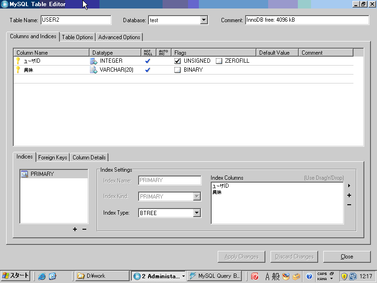Expand the Administrator taskbar group arrow
377x283 pixels.
click(x=183, y=276)
